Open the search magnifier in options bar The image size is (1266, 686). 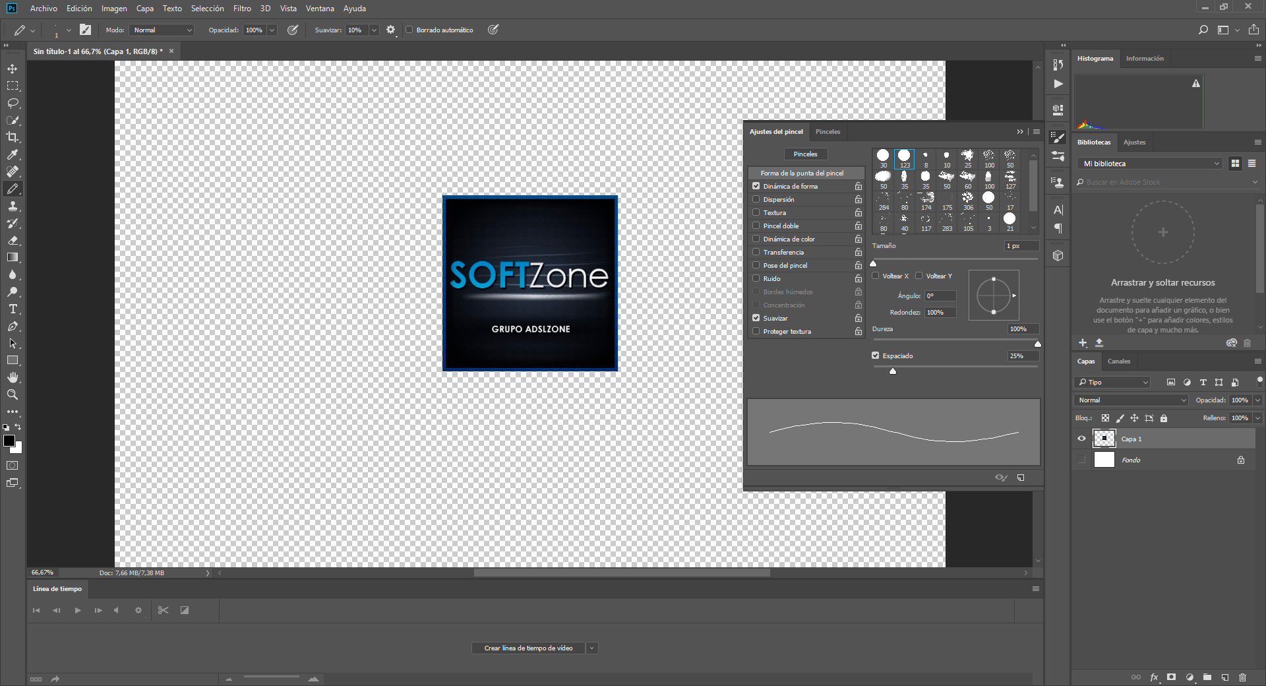(x=1203, y=30)
